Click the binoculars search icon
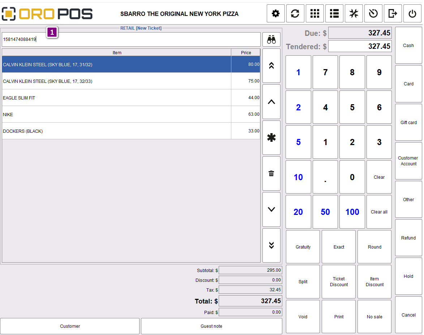 tap(271, 40)
